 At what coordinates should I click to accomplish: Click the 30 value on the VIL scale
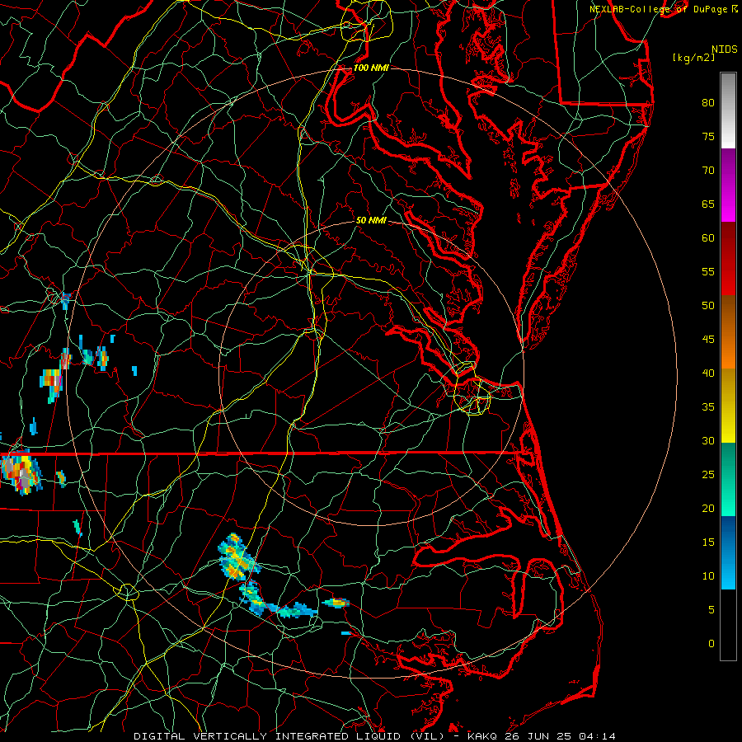coord(708,440)
